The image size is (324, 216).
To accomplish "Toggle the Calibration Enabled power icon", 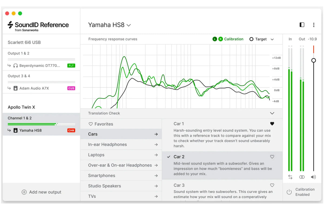I will 289,192.
